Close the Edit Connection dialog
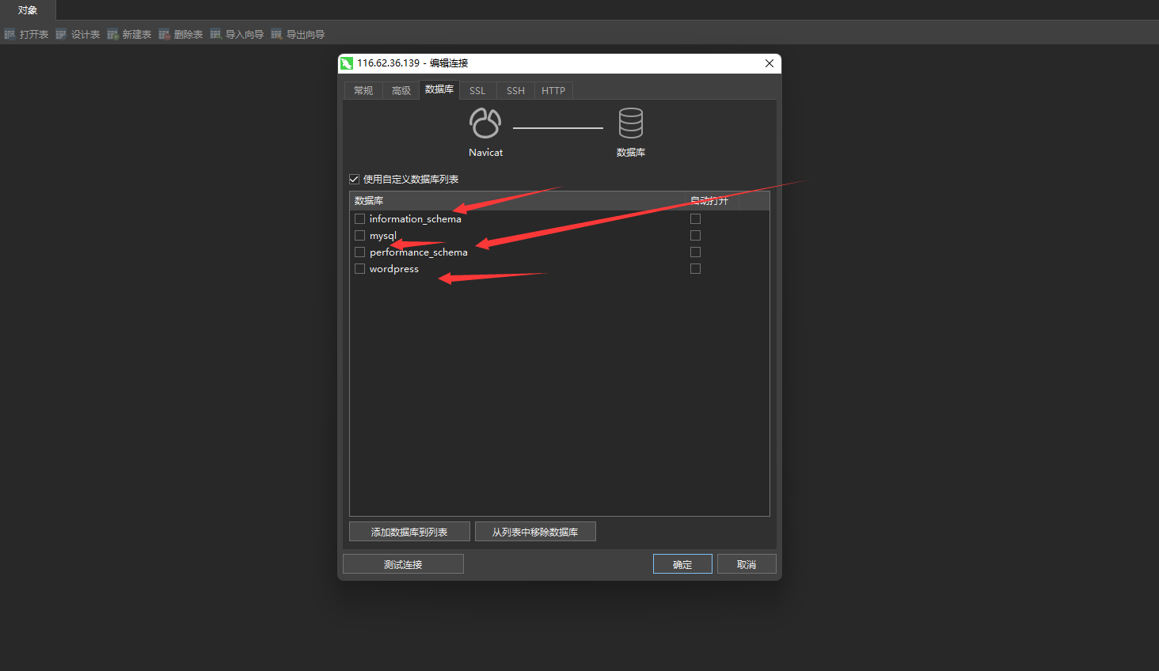Screen dimensions: 1159x671 [769, 63]
